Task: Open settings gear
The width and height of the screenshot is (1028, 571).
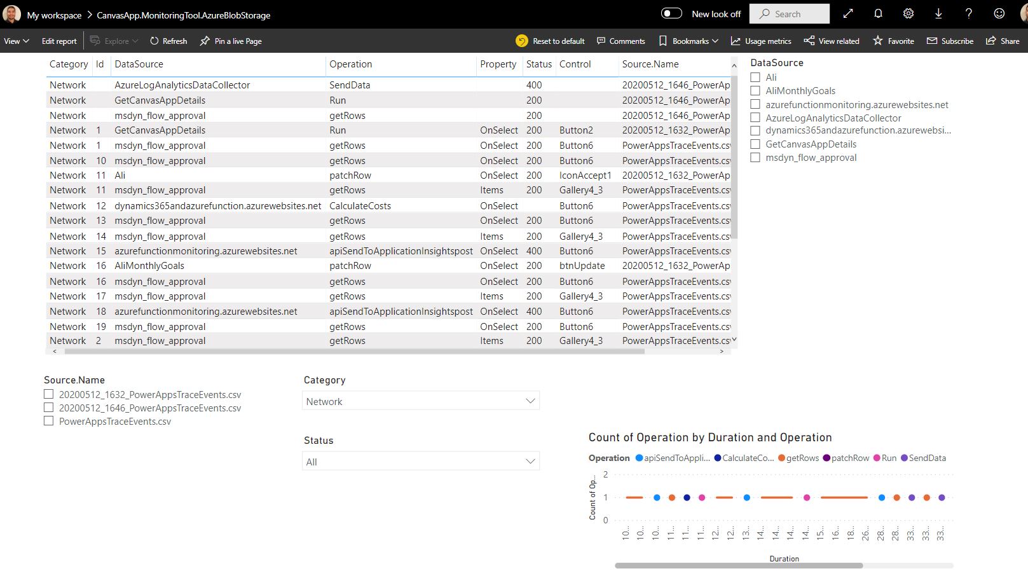Action: pos(908,14)
